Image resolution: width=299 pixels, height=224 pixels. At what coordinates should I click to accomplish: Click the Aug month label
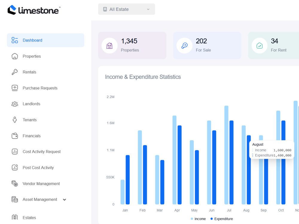(246, 210)
